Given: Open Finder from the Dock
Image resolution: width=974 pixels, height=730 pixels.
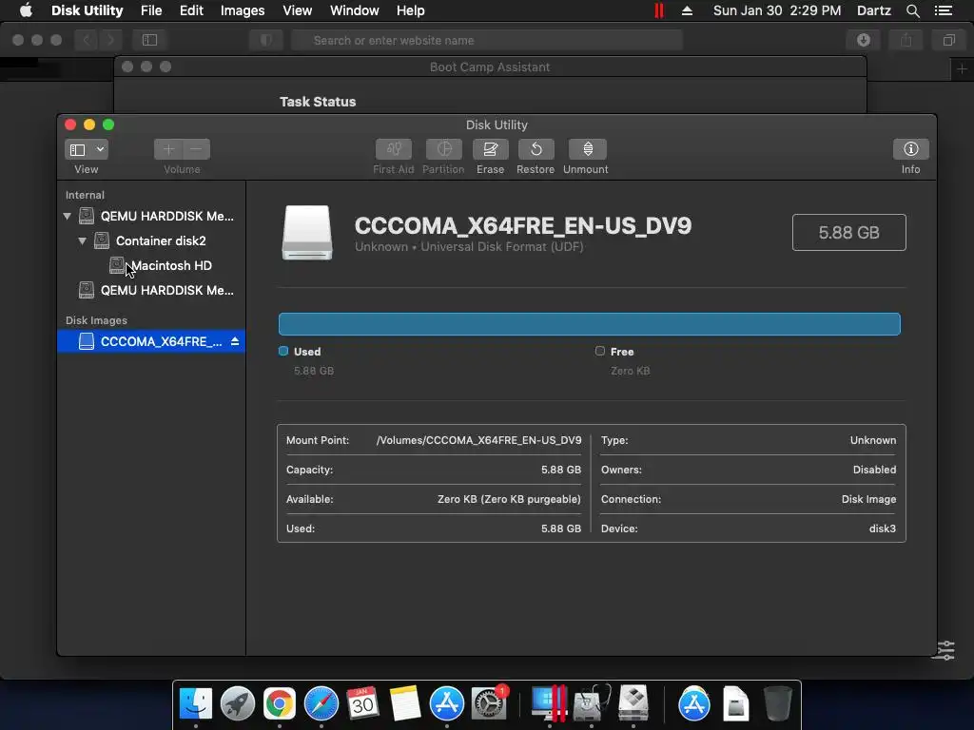Looking at the screenshot, I should [x=196, y=704].
